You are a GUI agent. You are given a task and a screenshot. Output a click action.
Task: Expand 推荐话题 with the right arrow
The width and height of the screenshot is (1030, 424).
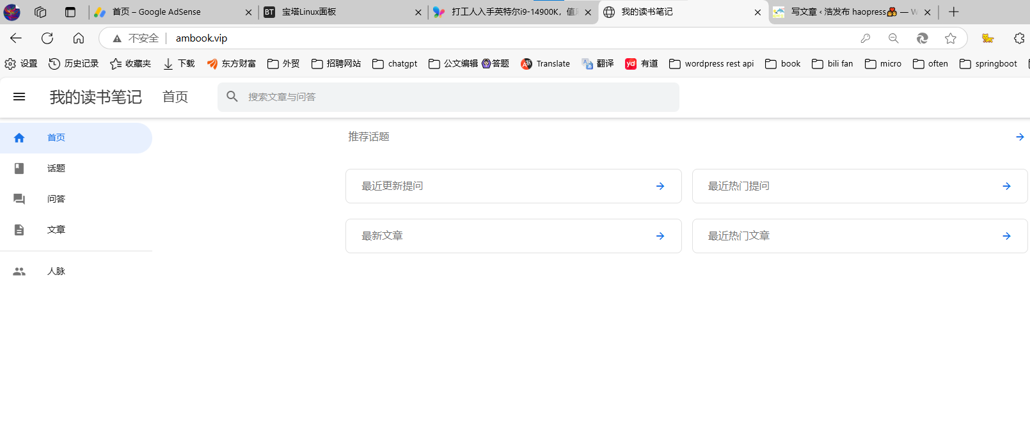[1020, 137]
